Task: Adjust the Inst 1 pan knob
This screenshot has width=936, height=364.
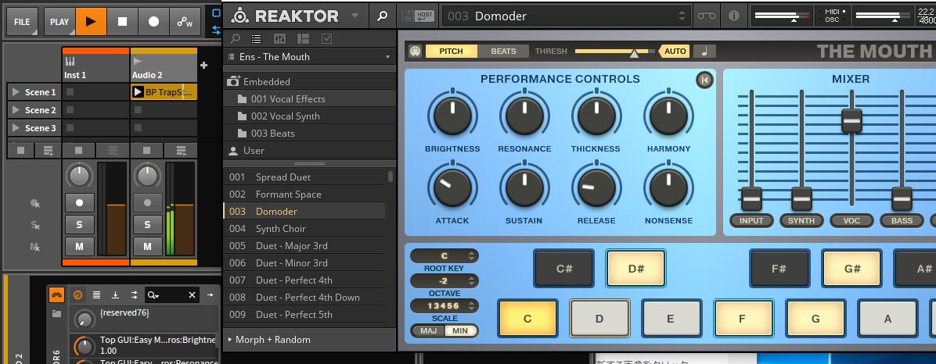Action: [x=79, y=176]
